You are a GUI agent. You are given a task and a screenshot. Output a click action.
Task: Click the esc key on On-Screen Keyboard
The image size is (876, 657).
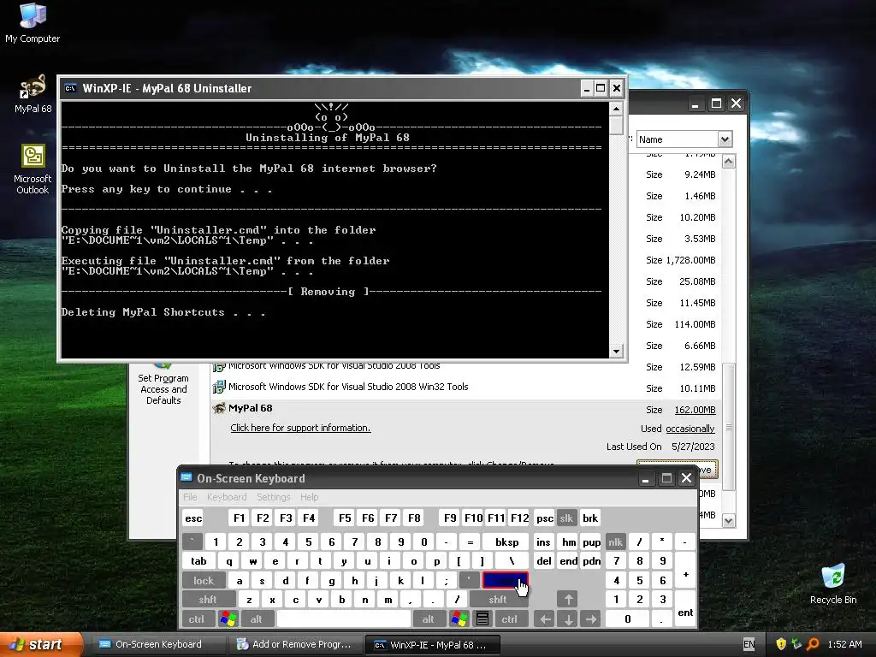tap(193, 518)
